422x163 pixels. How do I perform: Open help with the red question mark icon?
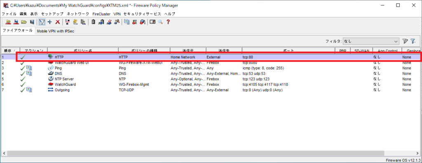click(168, 22)
